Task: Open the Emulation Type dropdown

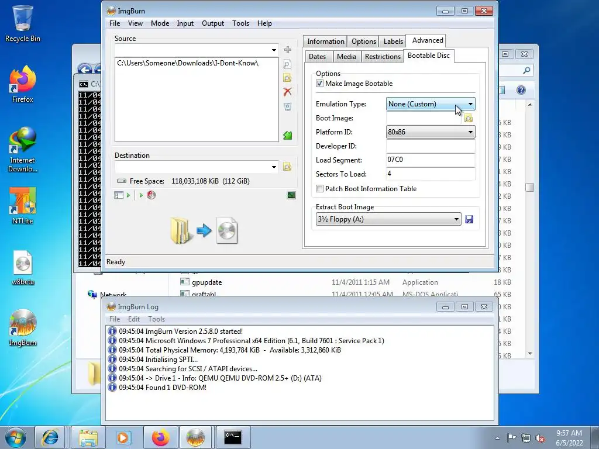Action: coord(431,104)
